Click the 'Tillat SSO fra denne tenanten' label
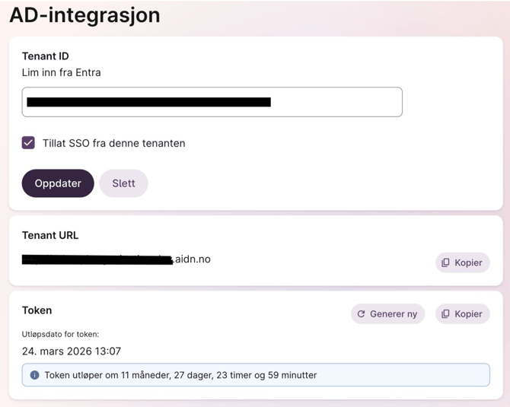510x407 pixels. tap(114, 143)
